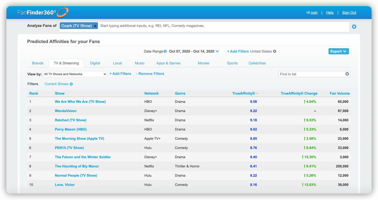Click Sign Out
Viewport: 378px width, 200px height.
[349, 13]
